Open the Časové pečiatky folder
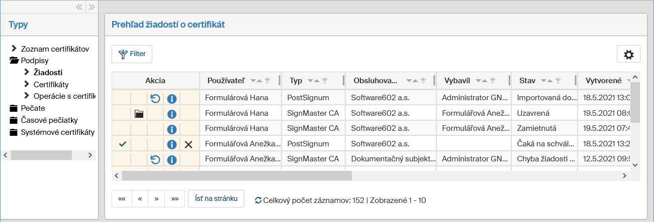 click(x=49, y=120)
